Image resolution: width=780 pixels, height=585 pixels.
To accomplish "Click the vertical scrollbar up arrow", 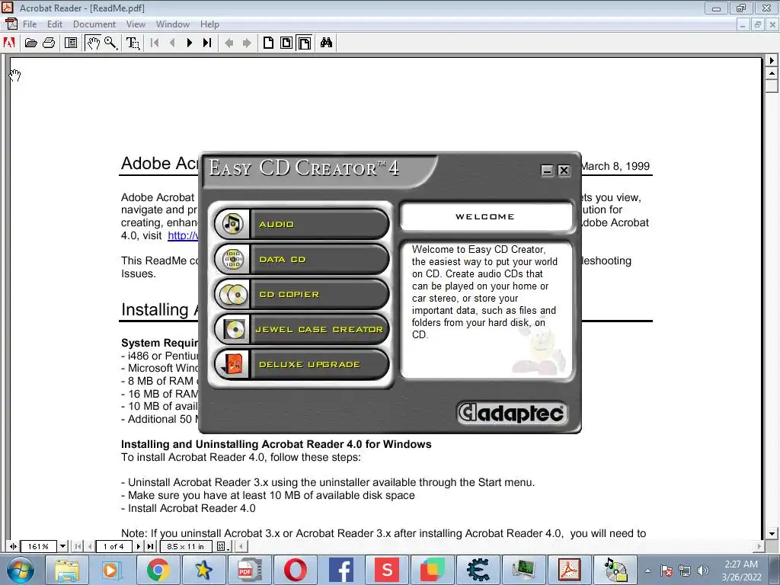I will click(x=772, y=73).
